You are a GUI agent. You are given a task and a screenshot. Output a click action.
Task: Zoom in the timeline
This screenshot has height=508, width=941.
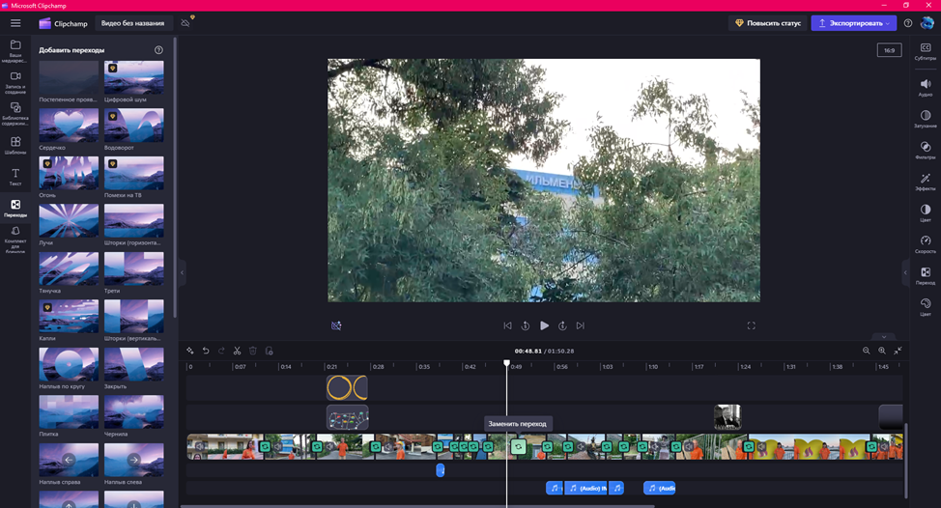[882, 351]
